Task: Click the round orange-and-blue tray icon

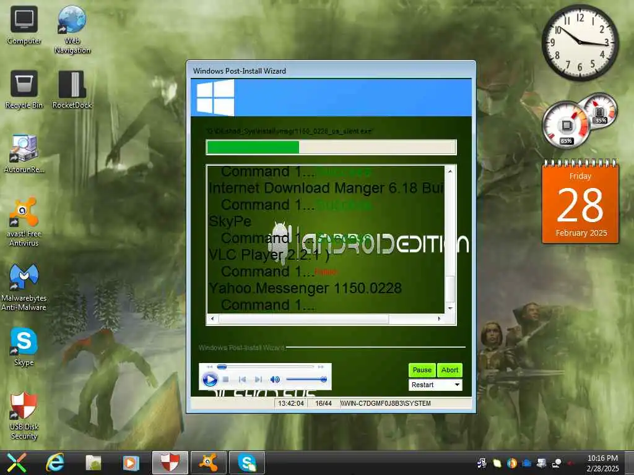Action: coord(512,463)
